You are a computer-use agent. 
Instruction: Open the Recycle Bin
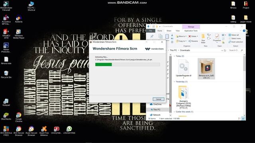tap(6, 74)
